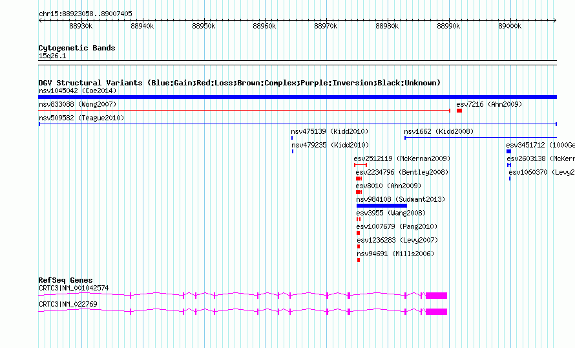Image resolution: width=575 pixels, height=348 pixels.
Task: Open the nsv509582 (Teague2010) label
Action: 81,118
